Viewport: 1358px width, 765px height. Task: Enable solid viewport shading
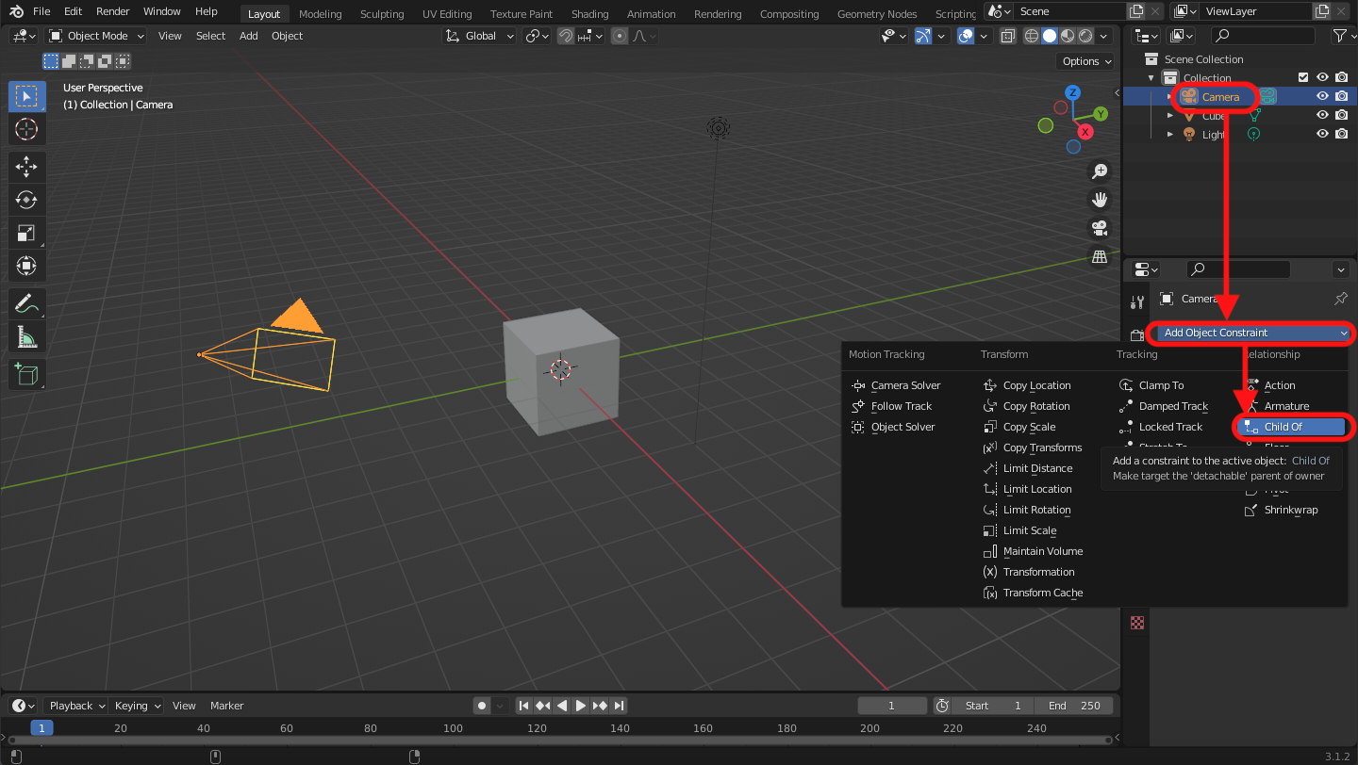click(x=1050, y=36)
